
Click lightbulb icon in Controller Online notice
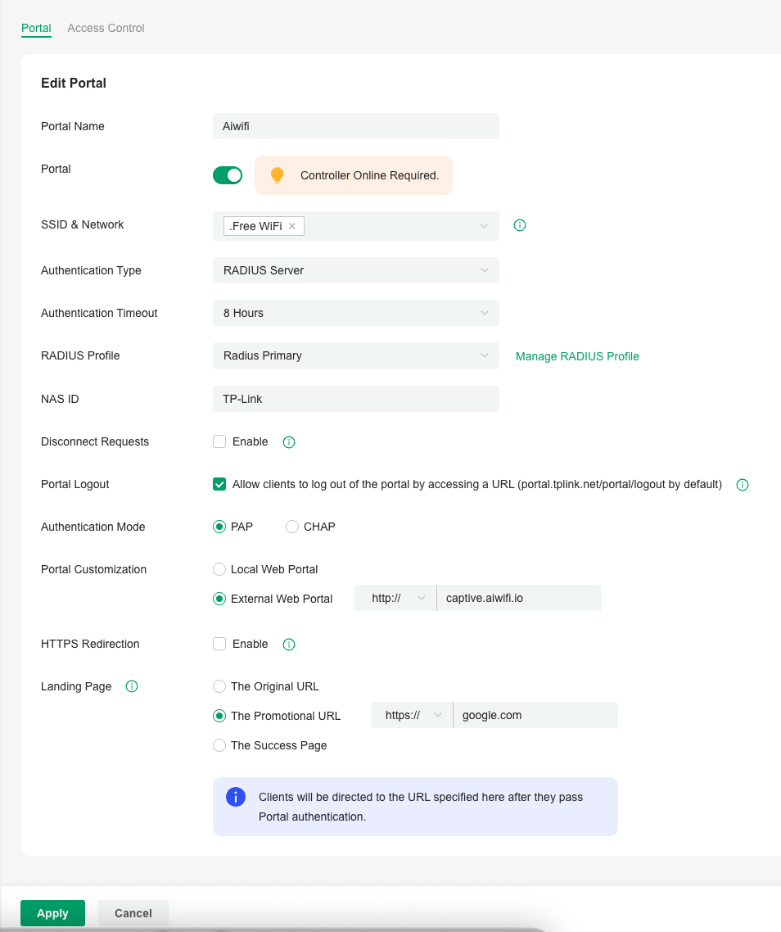point(277,175)
